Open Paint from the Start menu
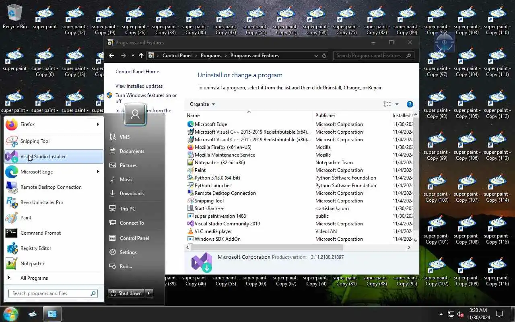Screen dimensions: 515x322 (54, 218)
